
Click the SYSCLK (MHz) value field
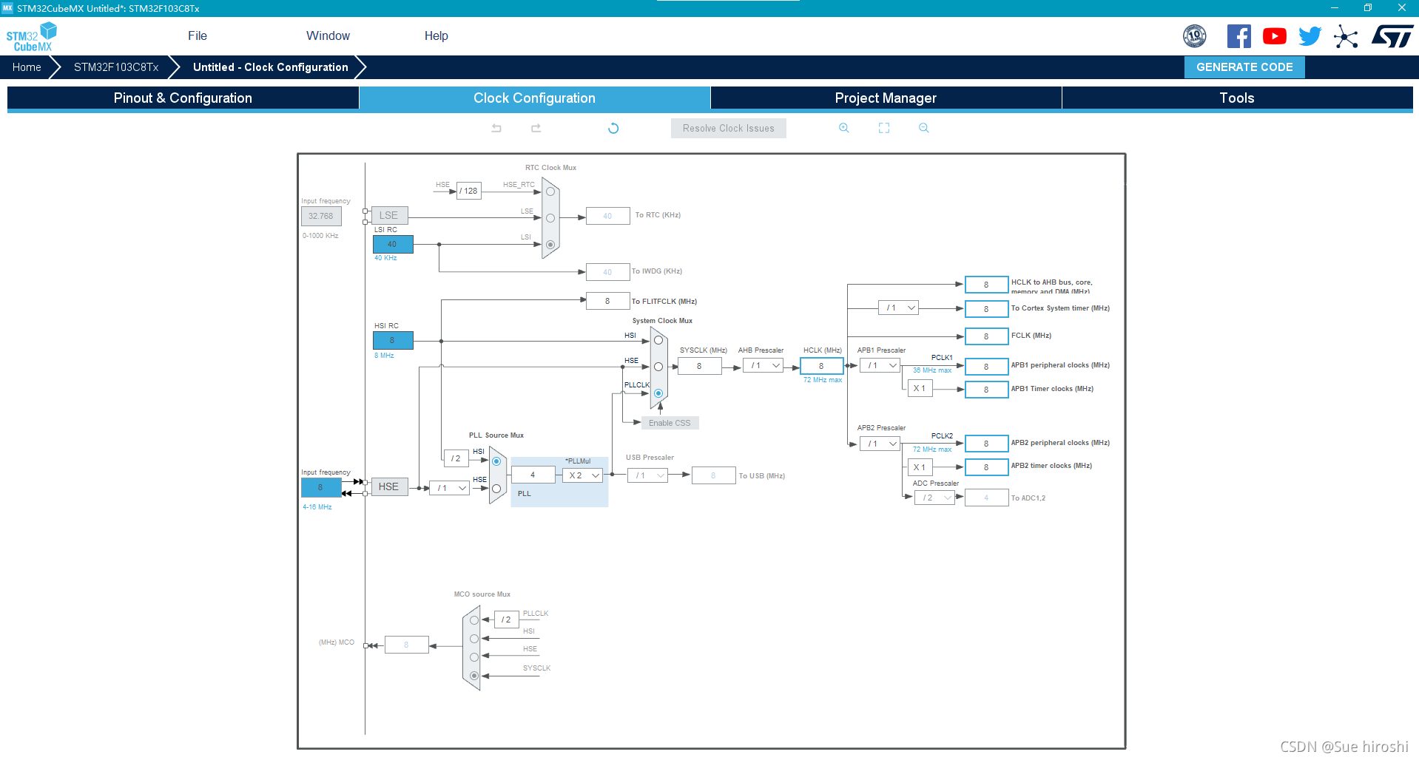699,366
